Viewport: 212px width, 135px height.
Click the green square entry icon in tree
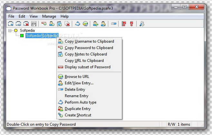[x=22, y=36]
